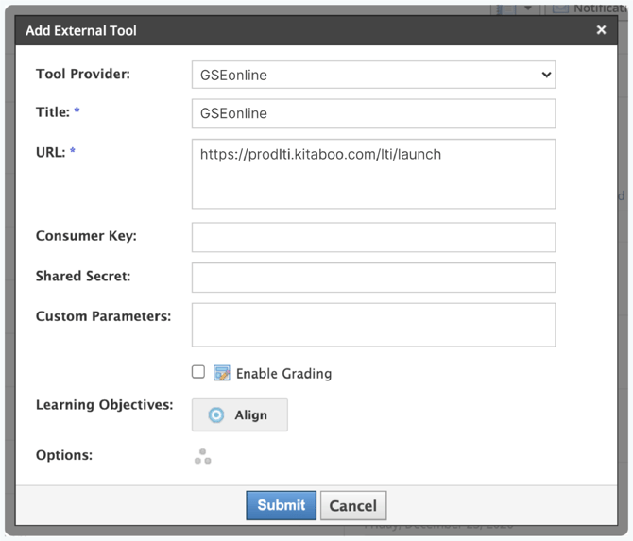Click the Tool Provider dropdown chevron arrow
The width and height of the screenshot is (633, 541).
pos(545,75)
